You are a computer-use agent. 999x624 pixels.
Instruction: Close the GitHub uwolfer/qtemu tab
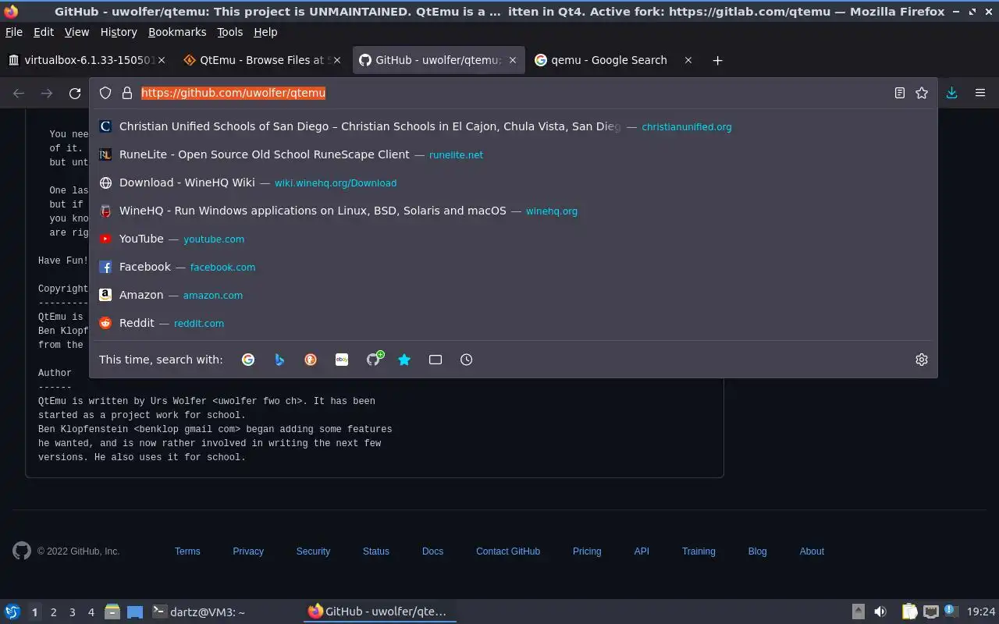tap(513, 60)
